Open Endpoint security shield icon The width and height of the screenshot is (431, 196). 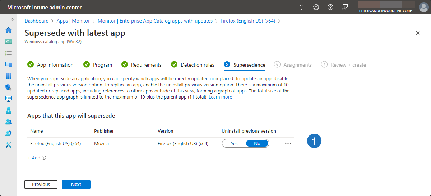pyautogui.click(x=9, y=87)
